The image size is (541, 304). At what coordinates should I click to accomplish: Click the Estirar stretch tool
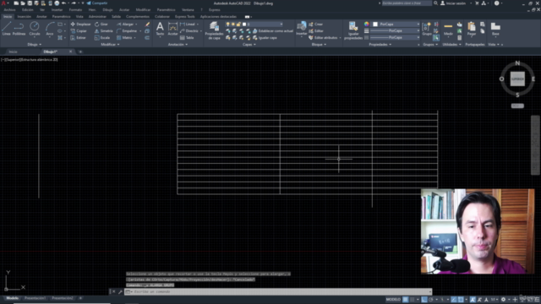coord(79,37)
